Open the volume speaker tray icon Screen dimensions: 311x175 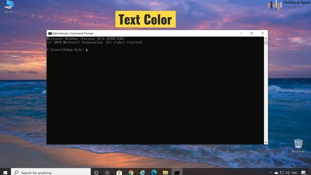(287, 173)
